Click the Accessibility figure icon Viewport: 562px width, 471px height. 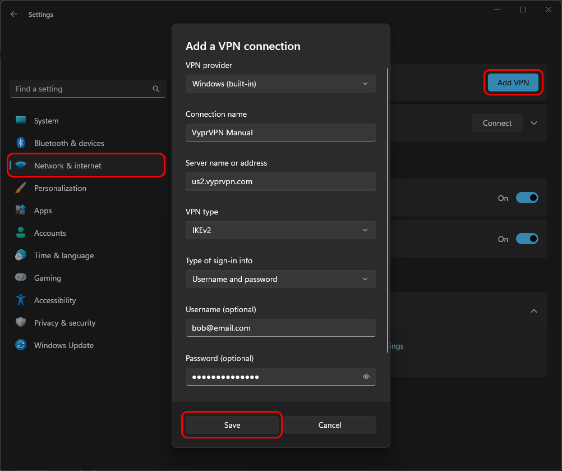tap(21, 300)
